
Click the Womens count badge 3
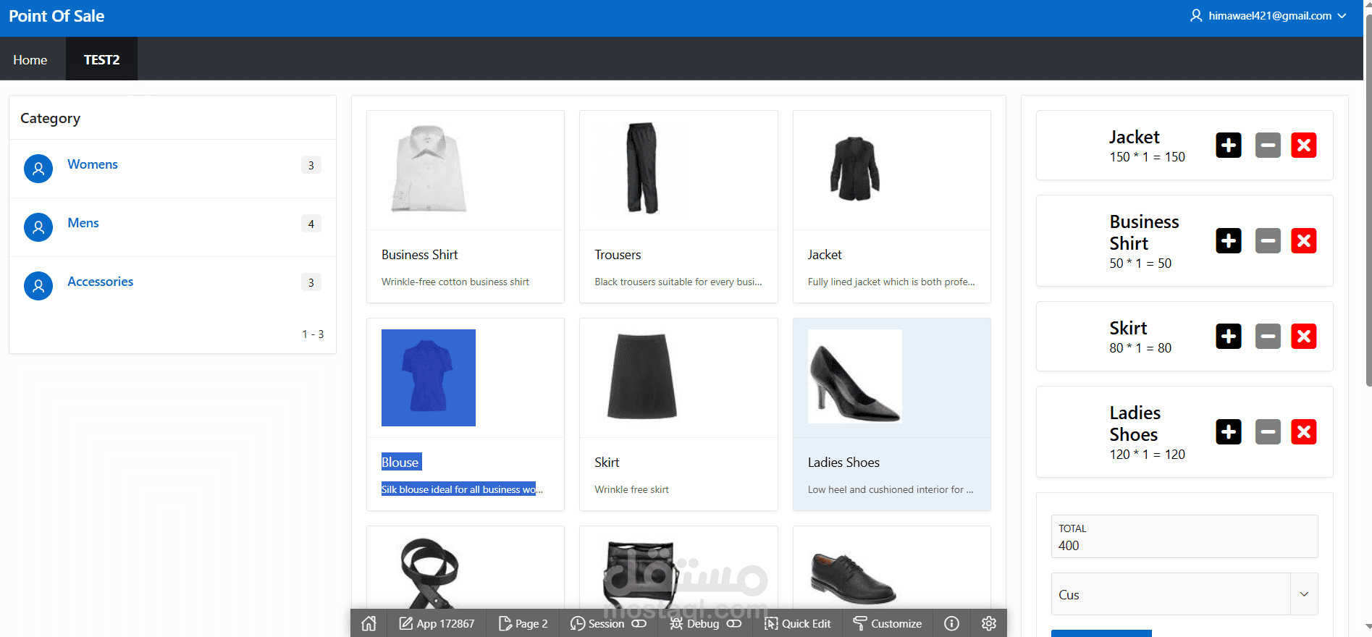click(311, 165)
